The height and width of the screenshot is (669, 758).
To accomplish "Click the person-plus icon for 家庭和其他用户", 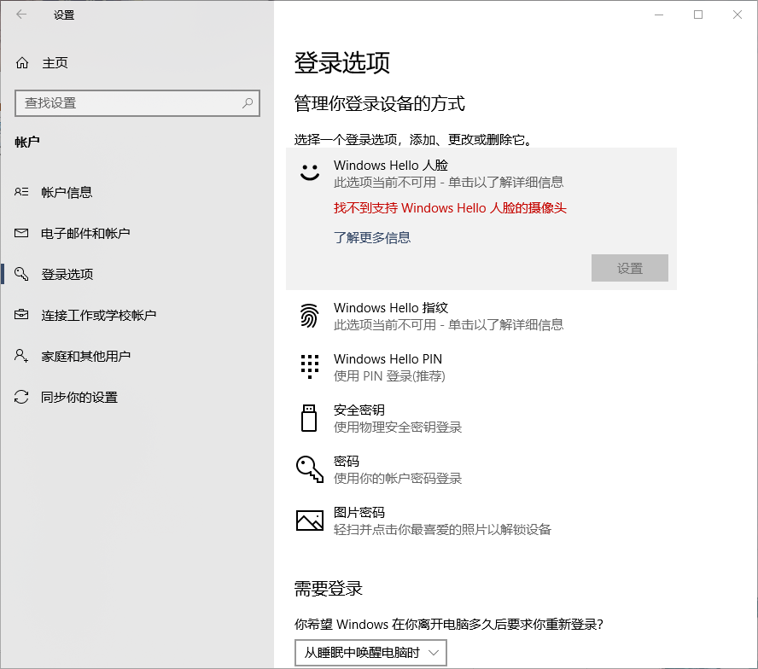I will click(x=21, y=356).
